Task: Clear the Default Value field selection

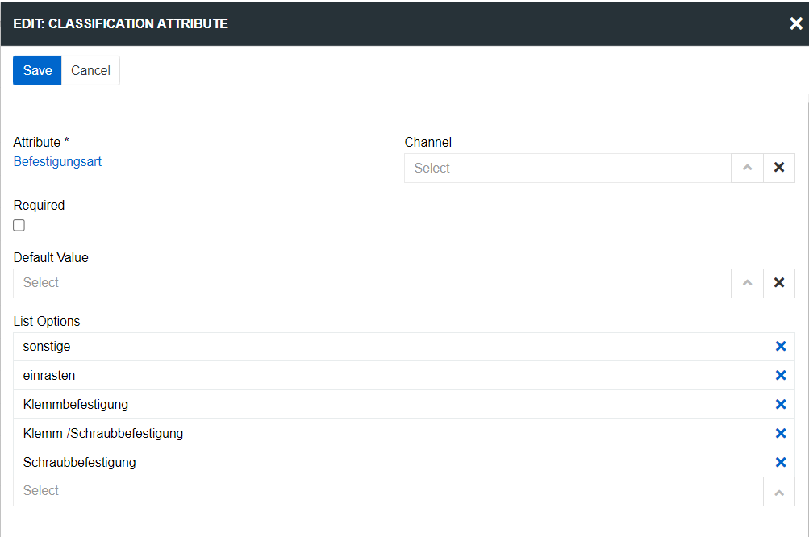Action: (x=778, y=282)
